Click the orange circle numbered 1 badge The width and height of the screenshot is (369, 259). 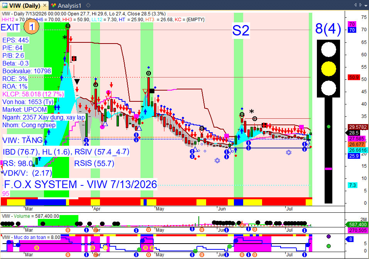(32, 27)
